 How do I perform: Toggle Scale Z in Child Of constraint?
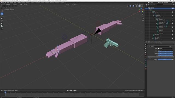point(170,55)
